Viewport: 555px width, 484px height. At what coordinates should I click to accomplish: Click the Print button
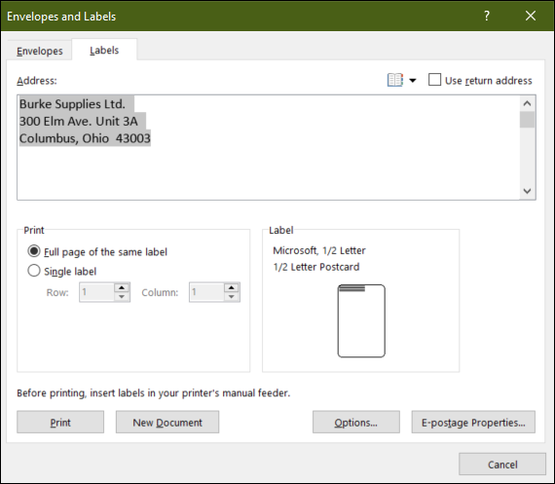click(x=60, y=422)
